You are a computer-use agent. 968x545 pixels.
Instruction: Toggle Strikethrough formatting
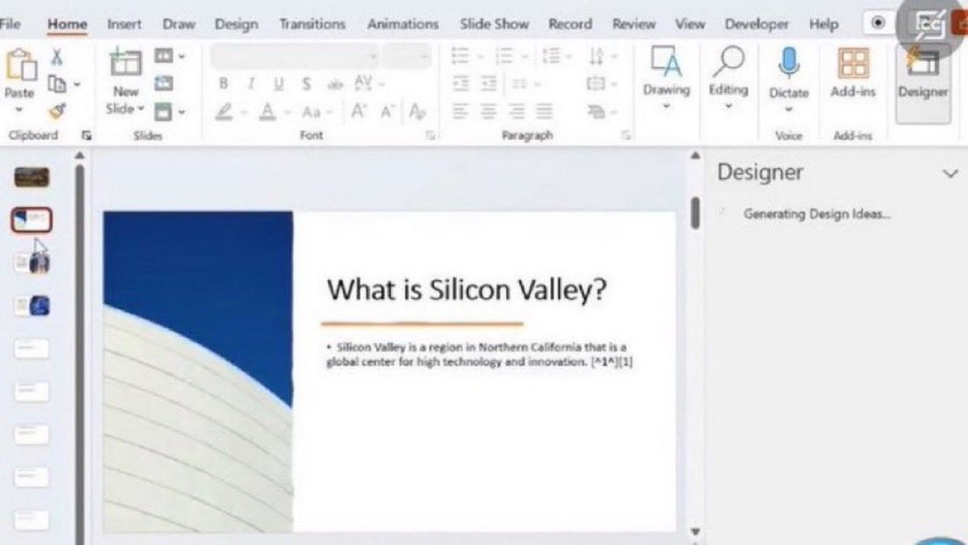pyautogui.click(x=334, y=84)
